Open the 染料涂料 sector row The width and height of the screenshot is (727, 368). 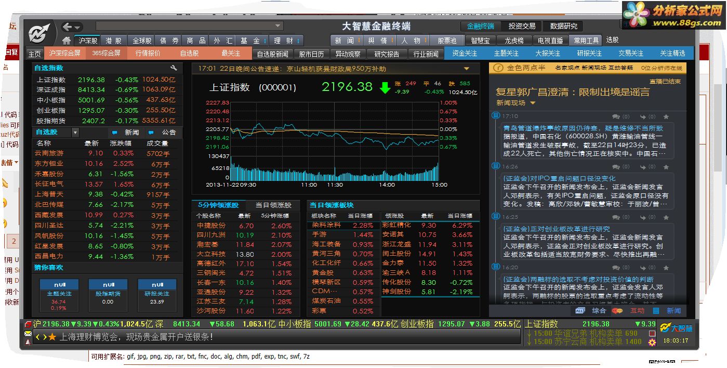[x=343, y=226]
